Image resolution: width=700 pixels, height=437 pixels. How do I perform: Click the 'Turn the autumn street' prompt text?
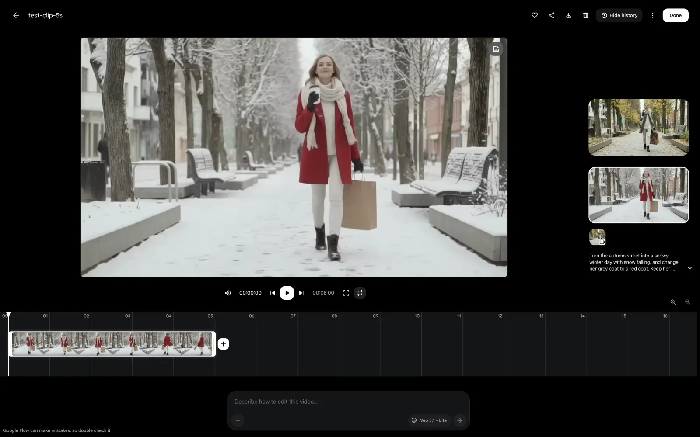(x=634, y=262)
